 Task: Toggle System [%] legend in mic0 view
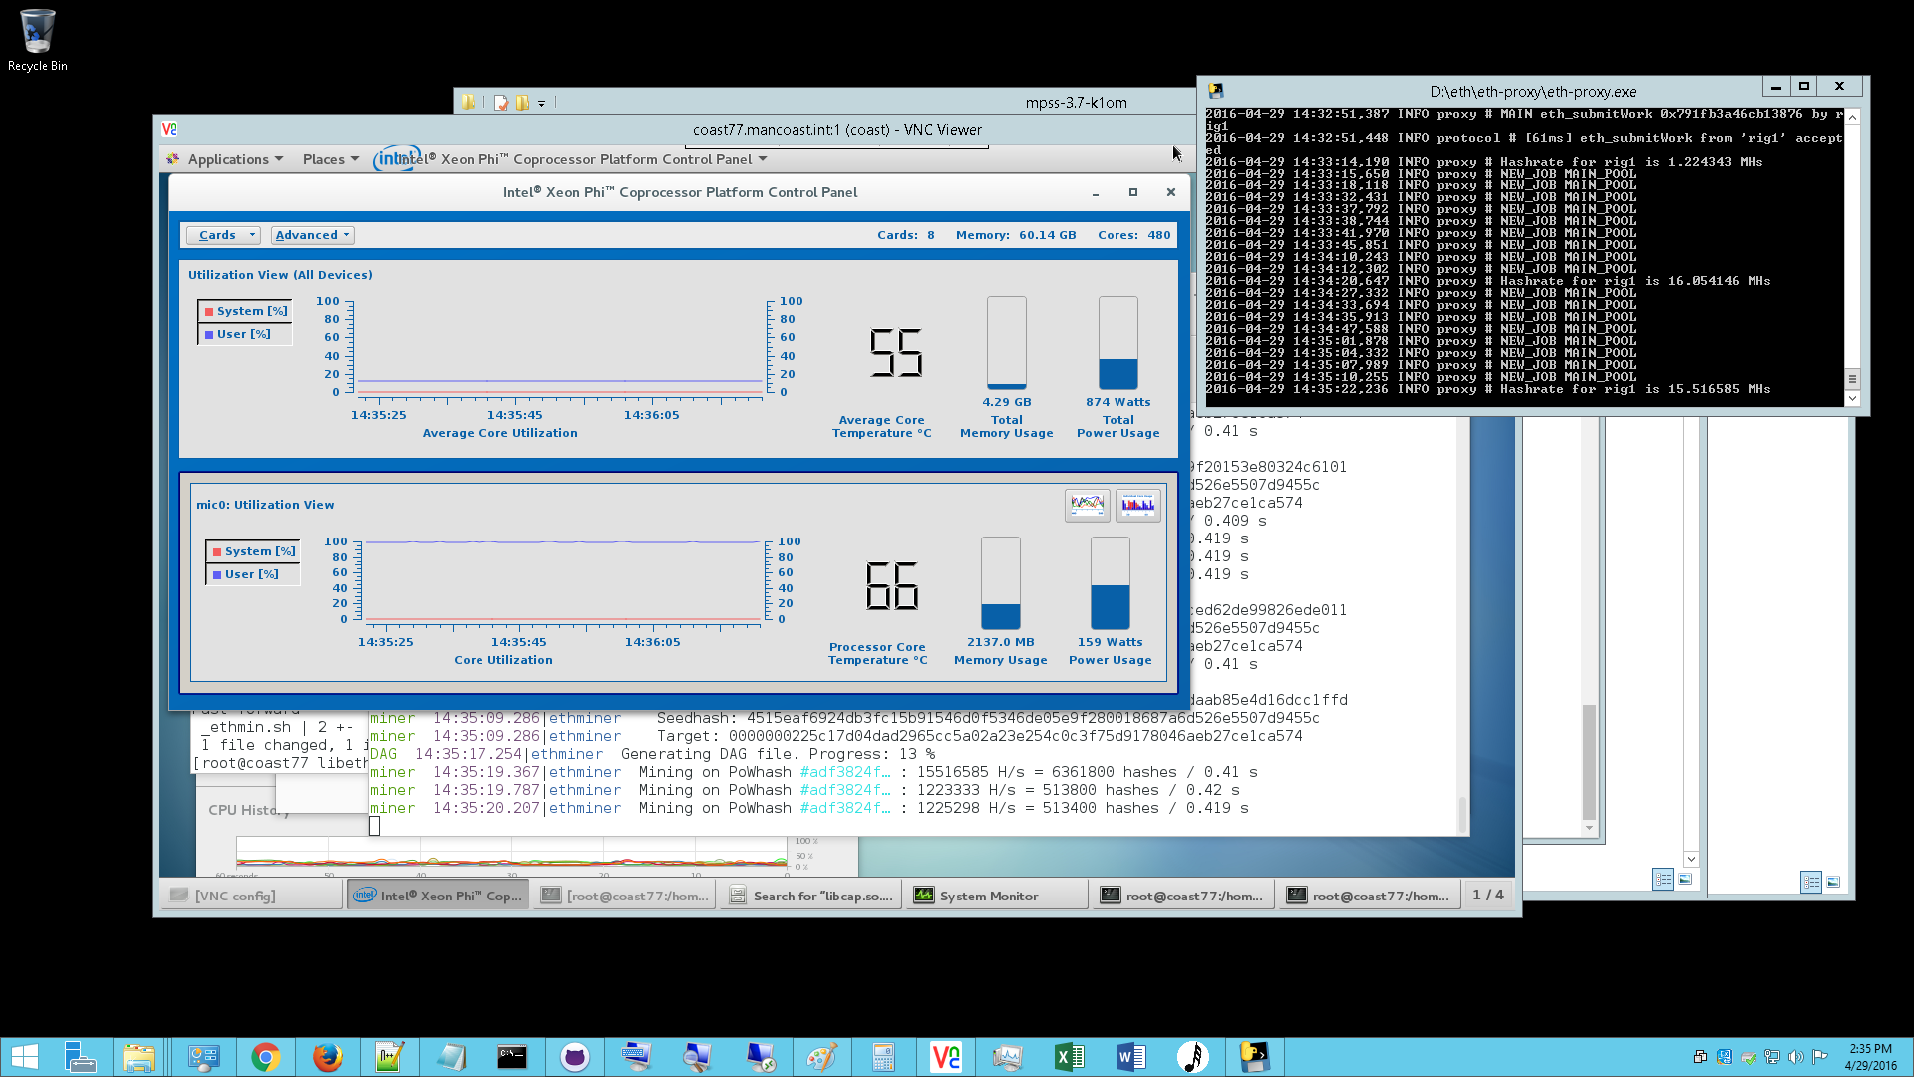253,551
